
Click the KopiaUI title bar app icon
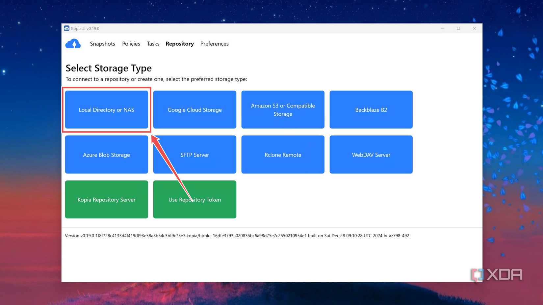point(66,28)
